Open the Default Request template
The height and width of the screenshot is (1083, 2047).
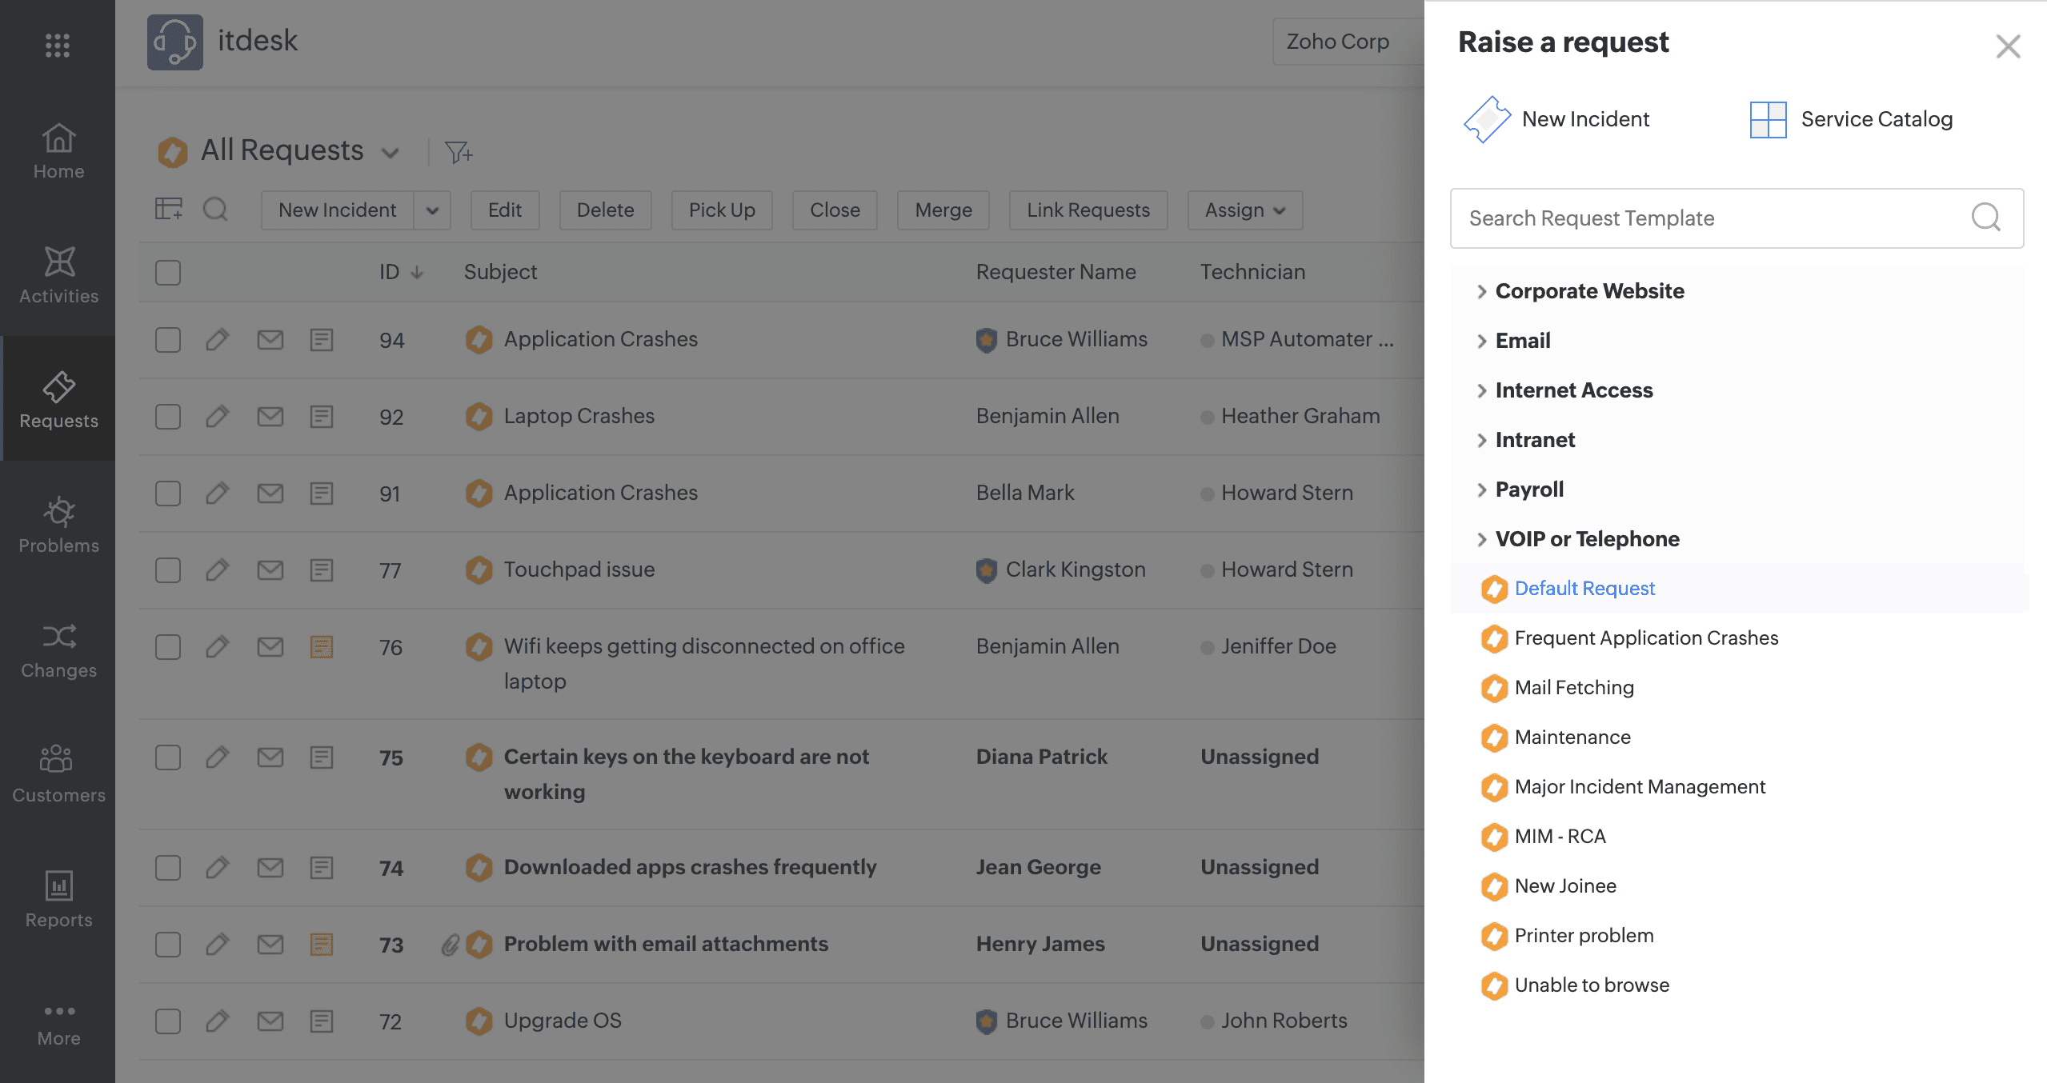click(1584, 589)
